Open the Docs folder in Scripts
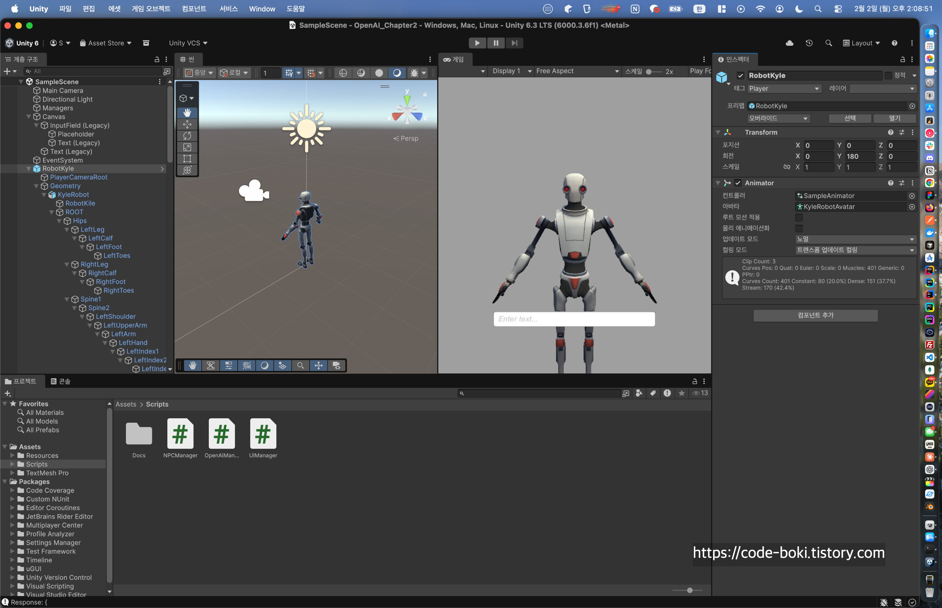Viewport: 942px width, 608px height. (139, 438)
